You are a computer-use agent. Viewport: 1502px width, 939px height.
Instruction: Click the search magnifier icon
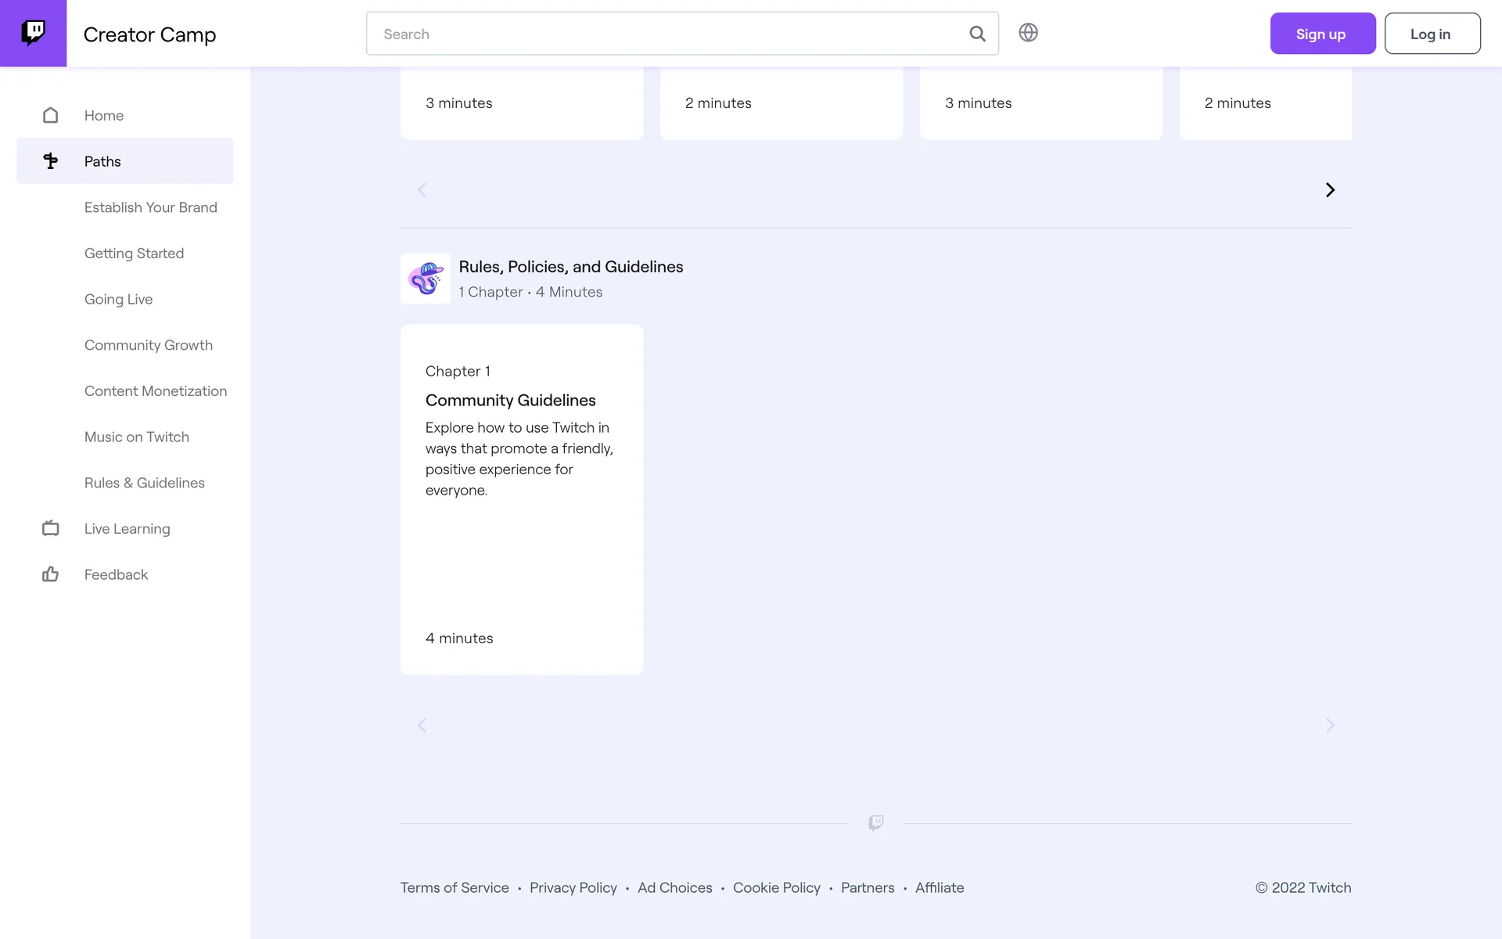click(977, 34)
